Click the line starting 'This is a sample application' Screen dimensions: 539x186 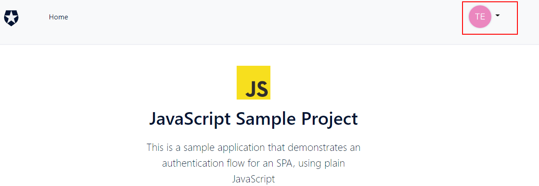(x=254, y=147)
